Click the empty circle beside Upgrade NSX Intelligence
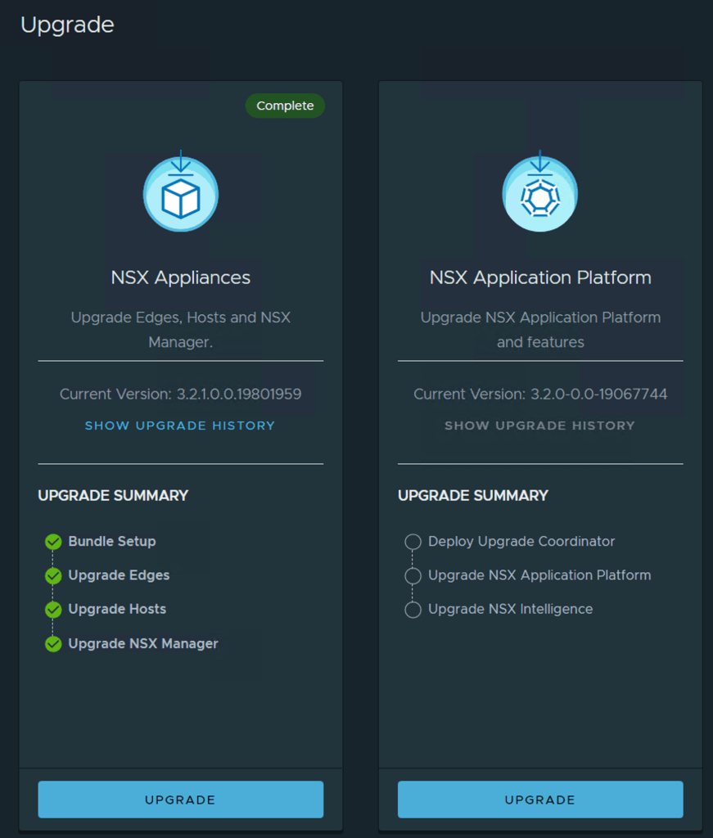 413,610
